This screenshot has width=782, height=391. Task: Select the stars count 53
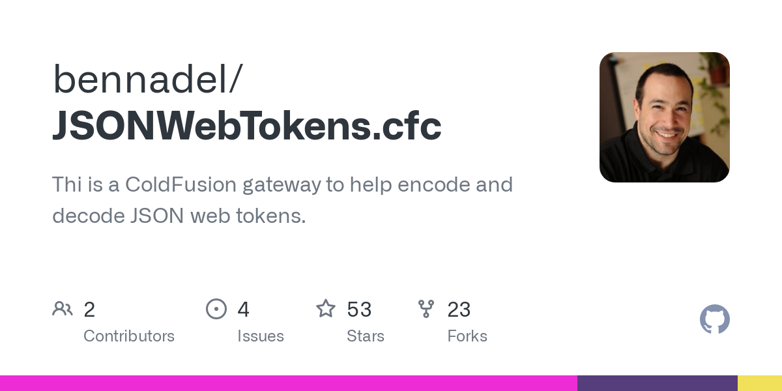[359, 310]
